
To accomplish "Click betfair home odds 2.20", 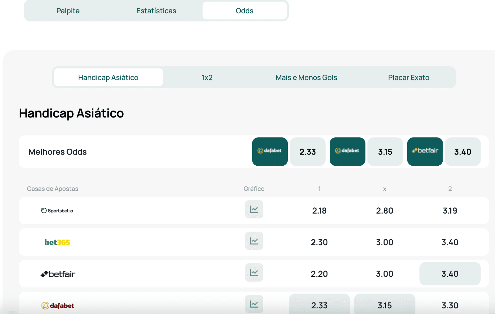I will click(319, 274).
